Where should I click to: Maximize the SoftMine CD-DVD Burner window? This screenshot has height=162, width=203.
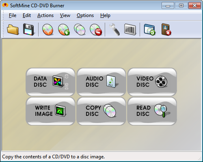181,6
